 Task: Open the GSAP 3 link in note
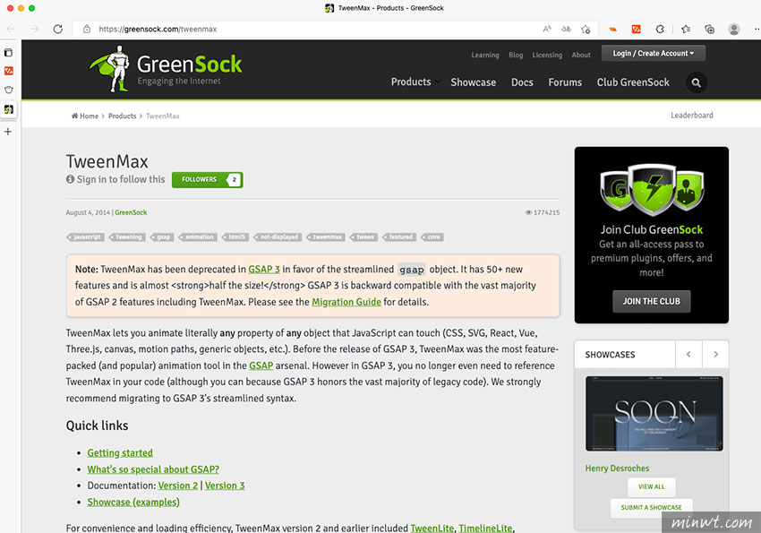click(x=264, y=270)
